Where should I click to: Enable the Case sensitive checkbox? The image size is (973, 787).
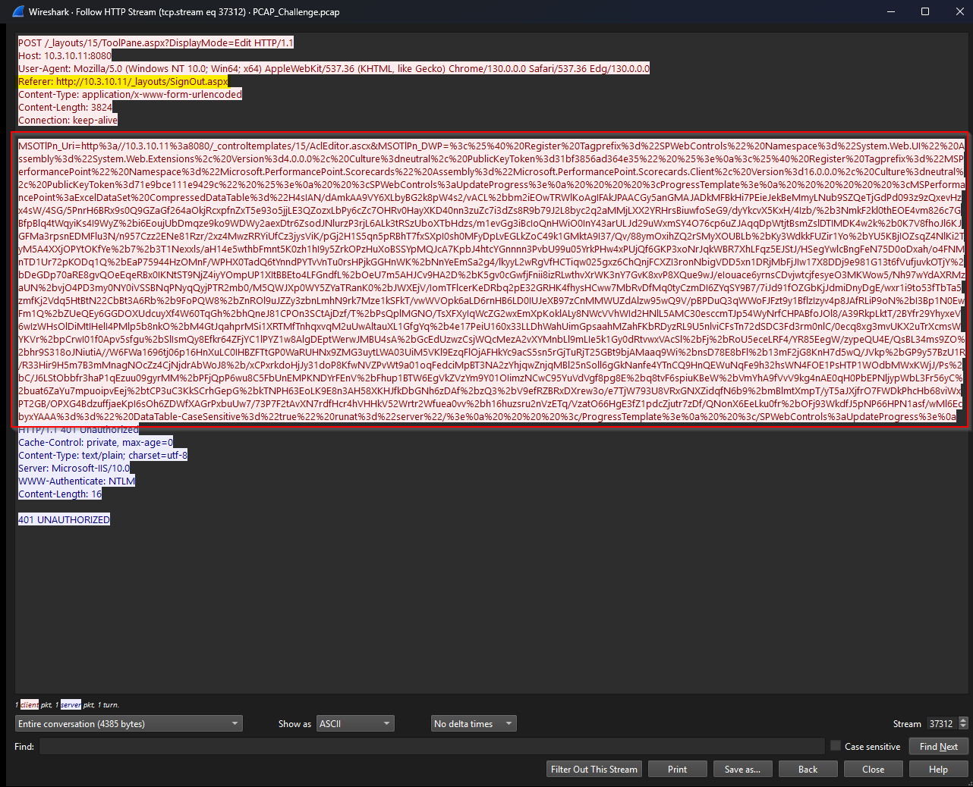836,746
